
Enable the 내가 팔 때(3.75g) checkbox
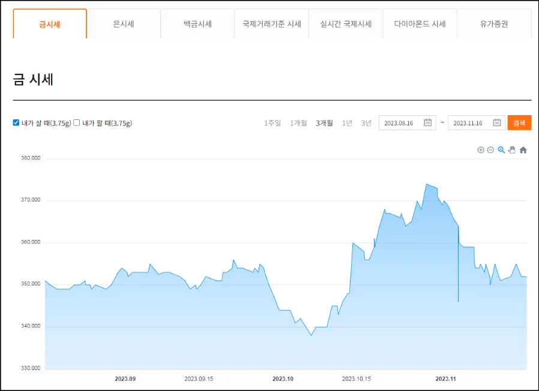77,122
